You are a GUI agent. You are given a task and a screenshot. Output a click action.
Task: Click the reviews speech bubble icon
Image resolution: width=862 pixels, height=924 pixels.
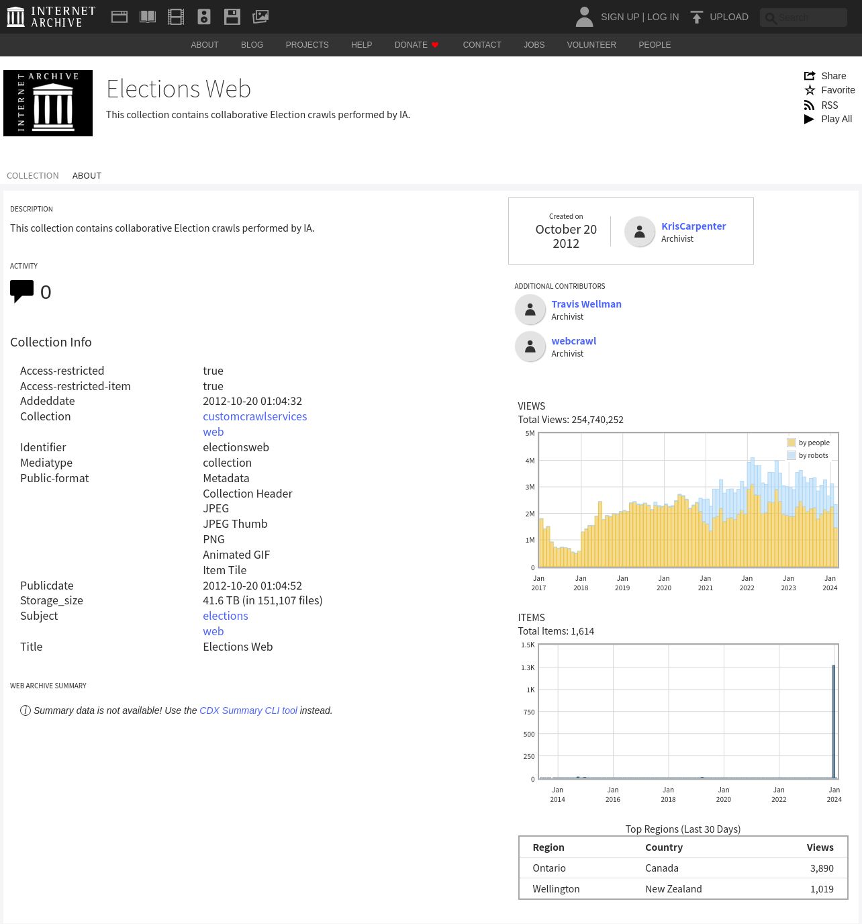coord(21,291)
